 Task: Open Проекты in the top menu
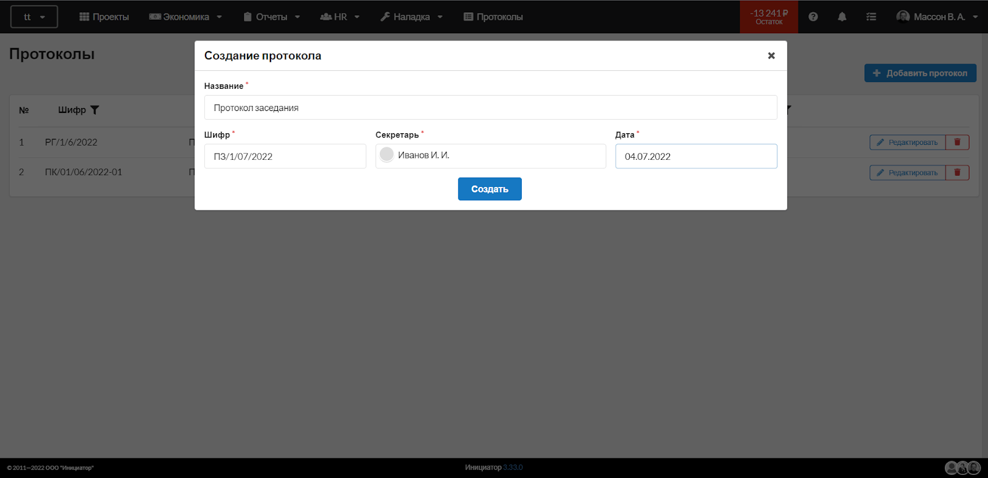tap(104, 17)
